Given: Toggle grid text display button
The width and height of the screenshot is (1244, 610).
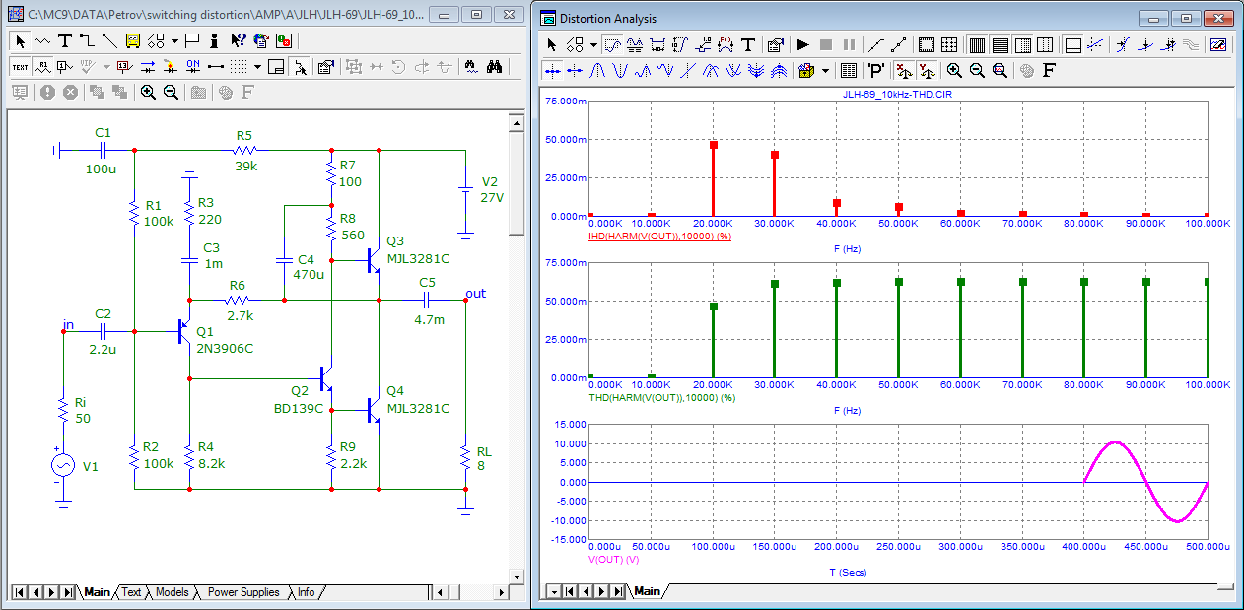Looking at the screenshot, I should [x=20, y=67].
